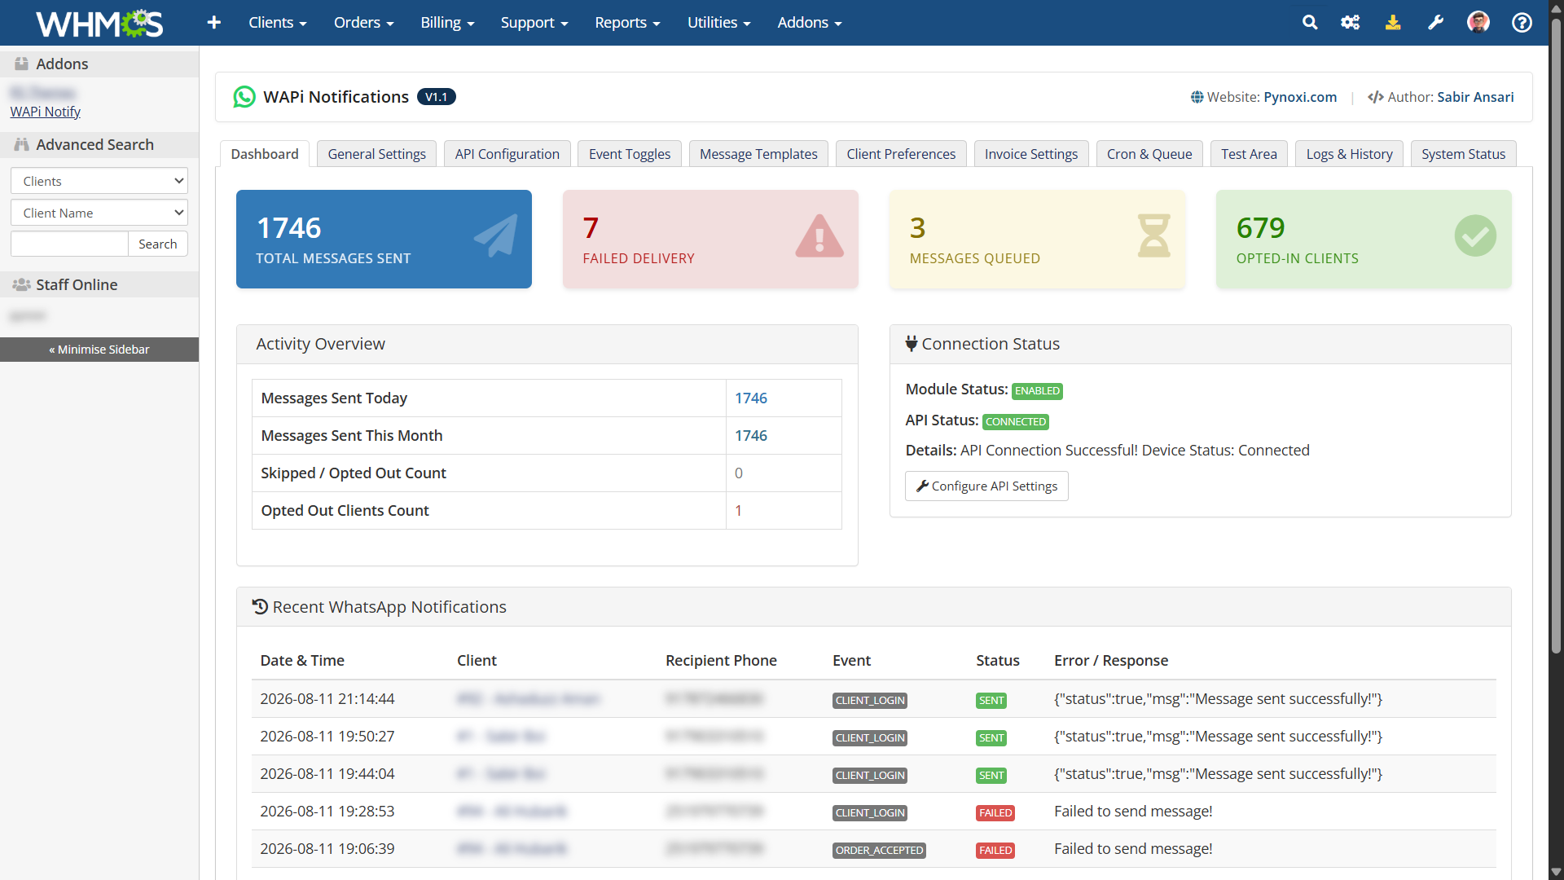1564x880 pixels.
Task: Expand the Reports top menu
Action: tap(627, 23)
